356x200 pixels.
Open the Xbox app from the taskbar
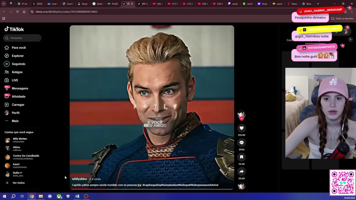point(59,196)
